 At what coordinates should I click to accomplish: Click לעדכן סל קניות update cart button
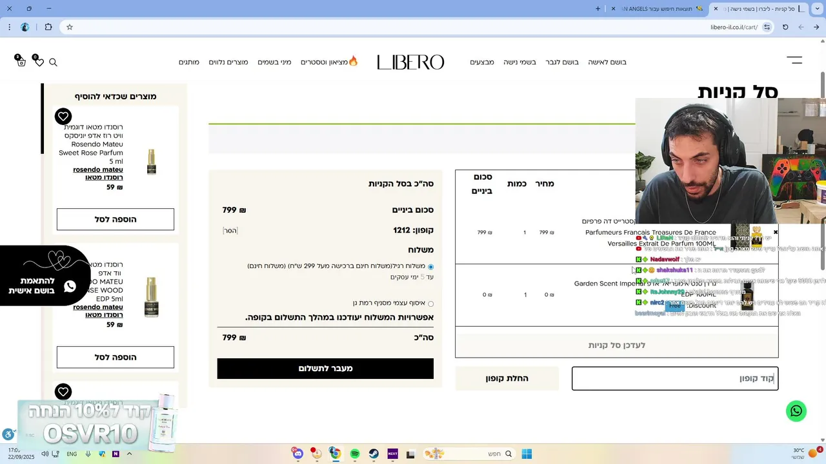tap(617, 345)
